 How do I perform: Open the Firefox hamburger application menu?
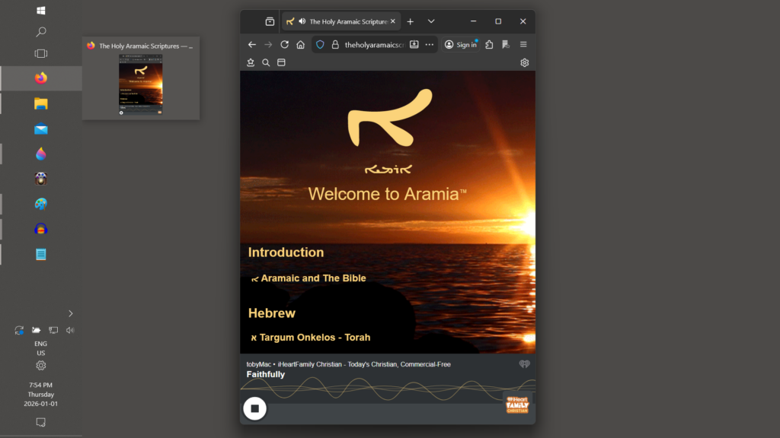523,45
